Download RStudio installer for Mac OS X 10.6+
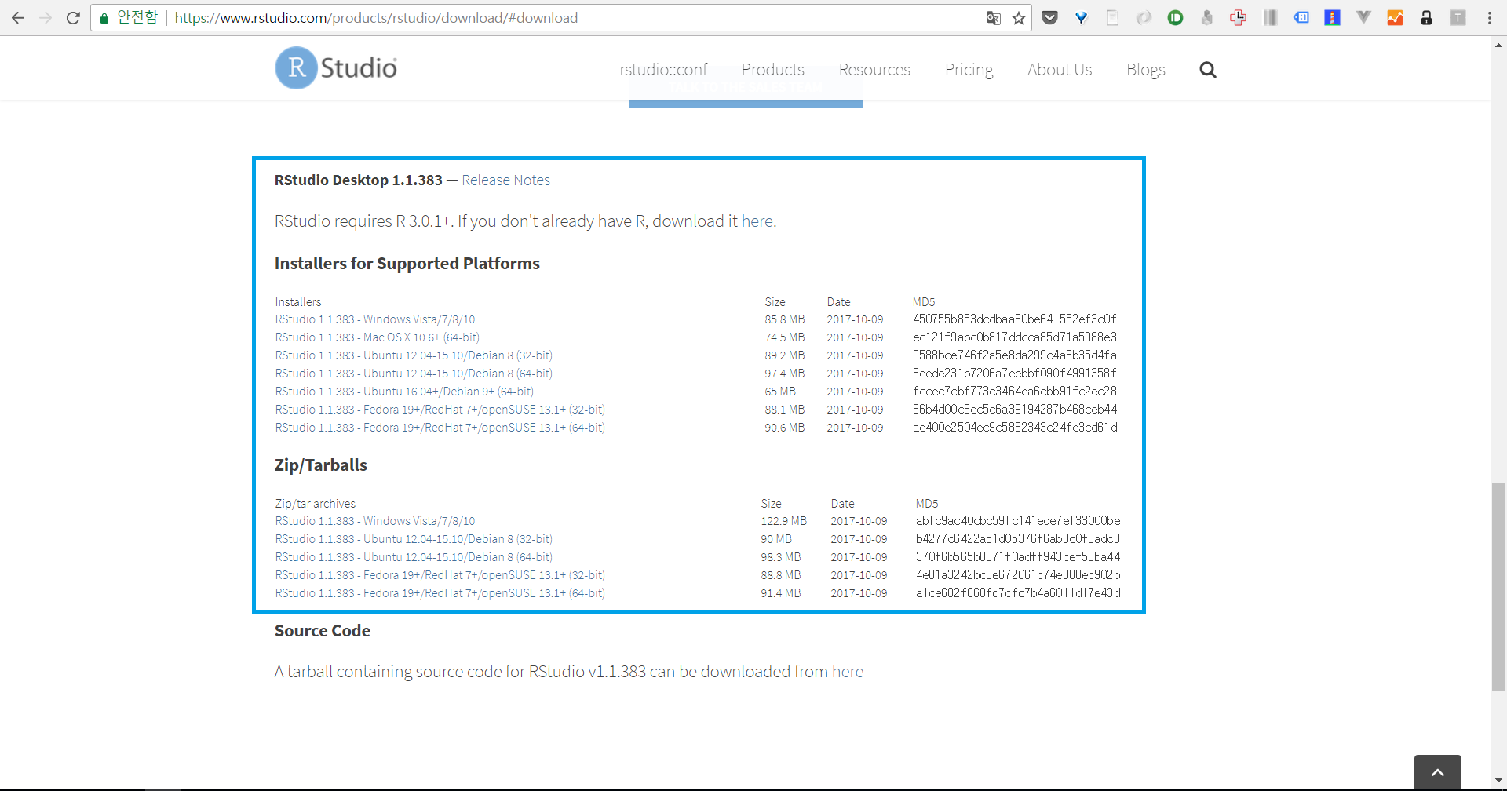Viewport: 1507px width, 791px height. tap(377, 337)
